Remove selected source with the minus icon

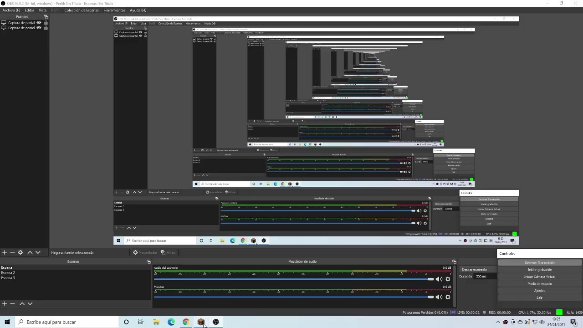[x=12, y=252]
